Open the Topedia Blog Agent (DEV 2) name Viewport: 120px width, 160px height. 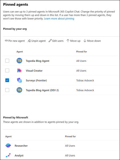click(42, 90)
